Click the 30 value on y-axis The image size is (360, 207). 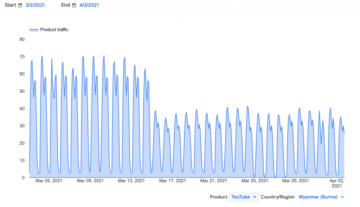coord(22,126)
